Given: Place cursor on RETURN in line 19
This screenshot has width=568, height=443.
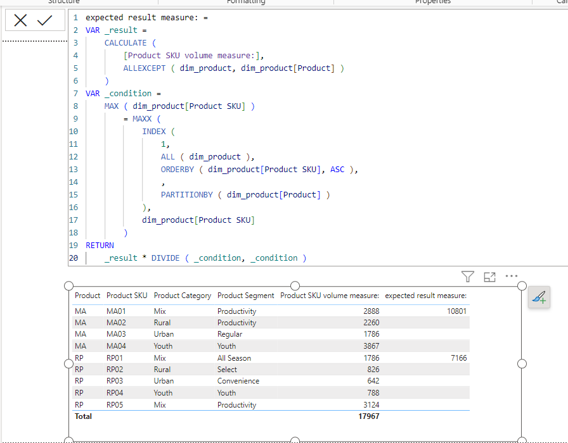Looking at the screenshot, I should (x=100, y=246).
